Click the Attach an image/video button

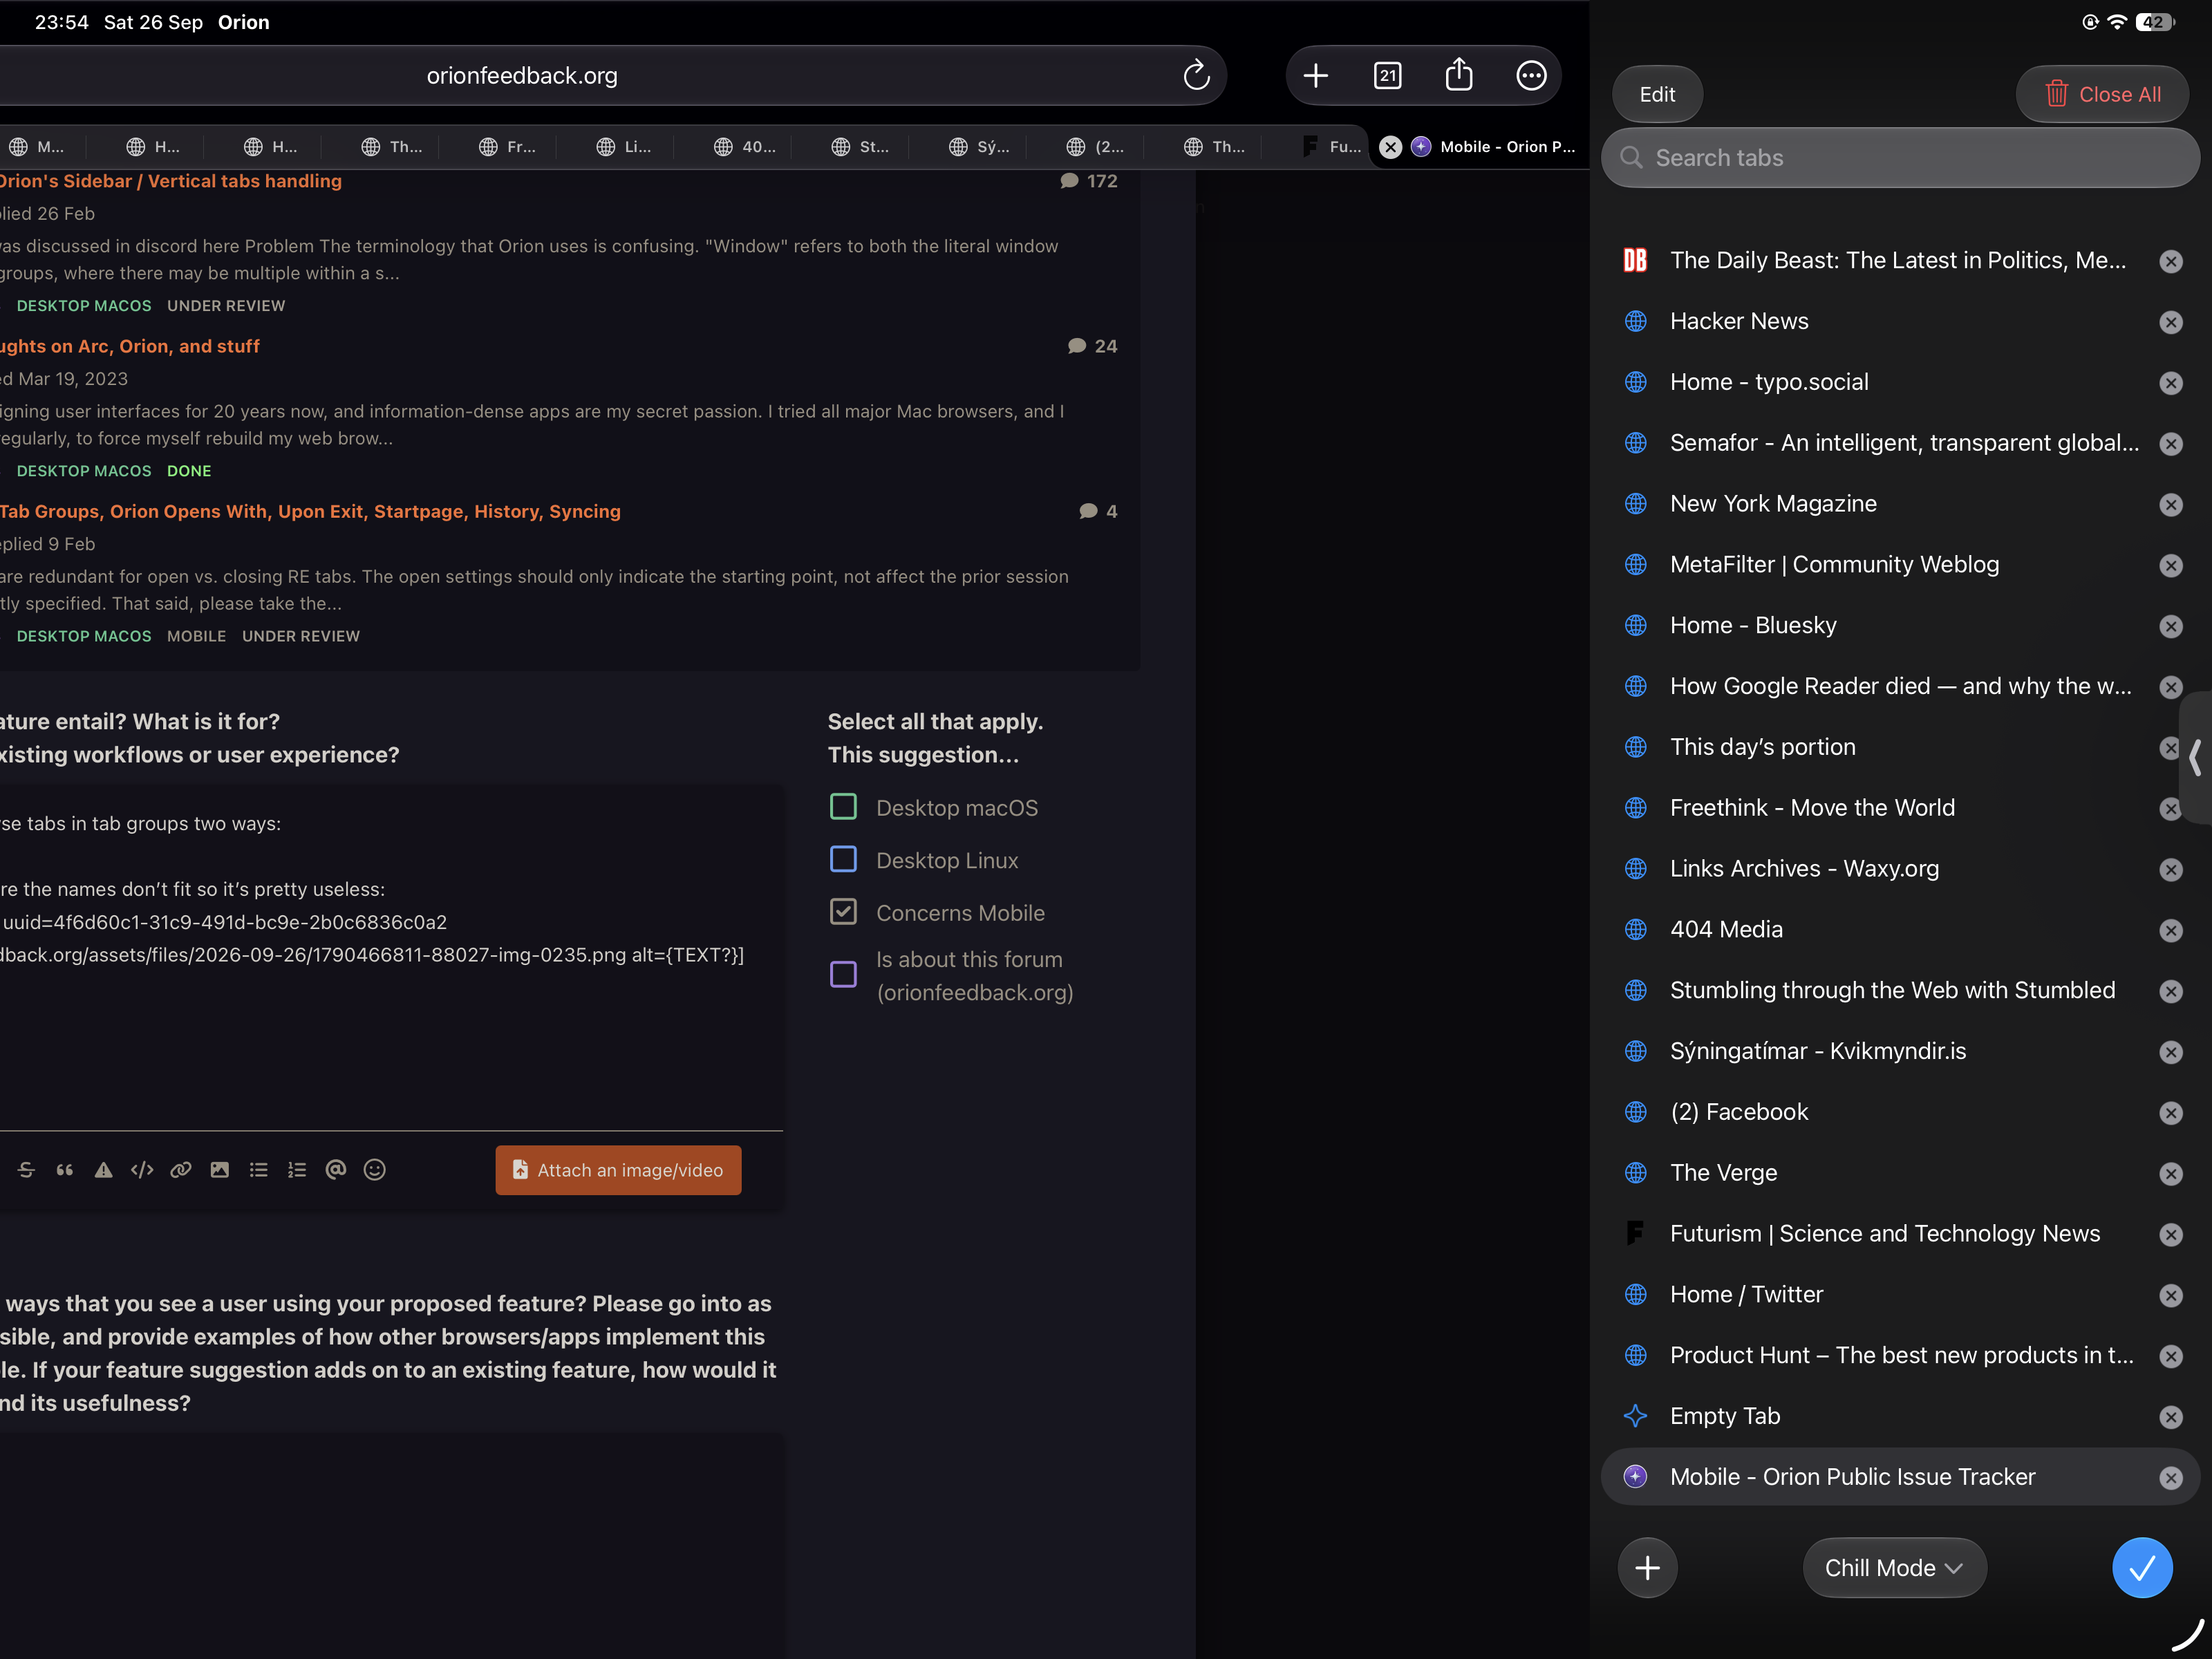618,1170
